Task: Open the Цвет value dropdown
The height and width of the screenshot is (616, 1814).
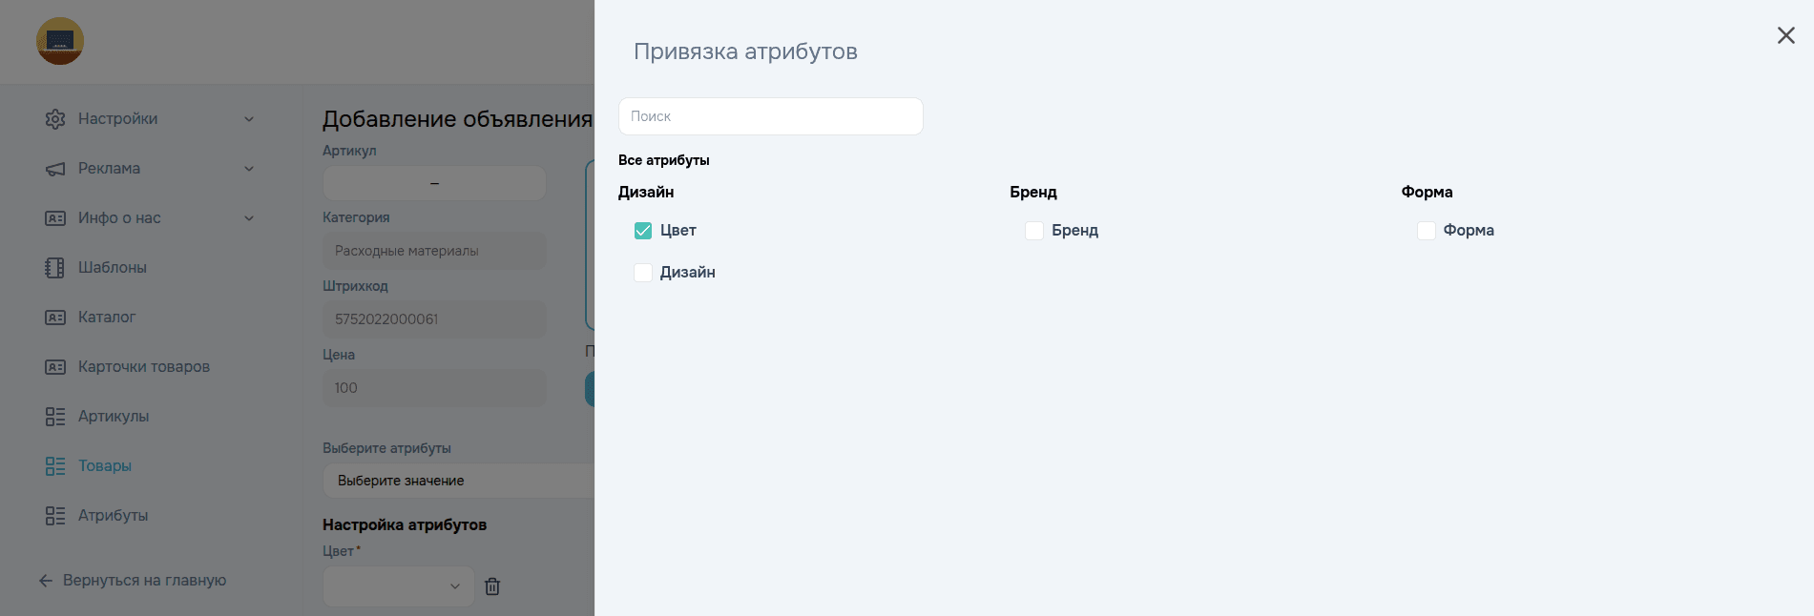Action: tap(397, 586)
